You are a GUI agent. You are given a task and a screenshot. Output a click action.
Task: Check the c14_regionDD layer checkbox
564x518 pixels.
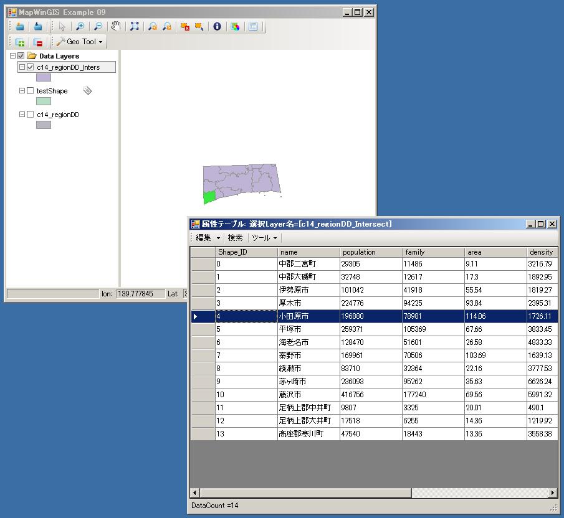(30, 115)
